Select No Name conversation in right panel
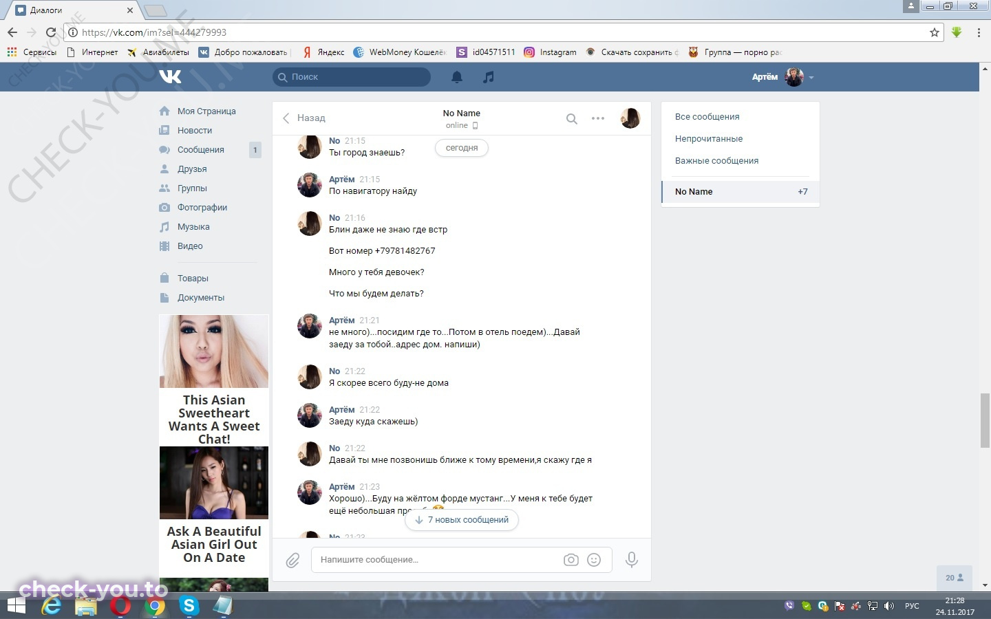The height and width of the screenshot is (619, 991). [740, 192]
